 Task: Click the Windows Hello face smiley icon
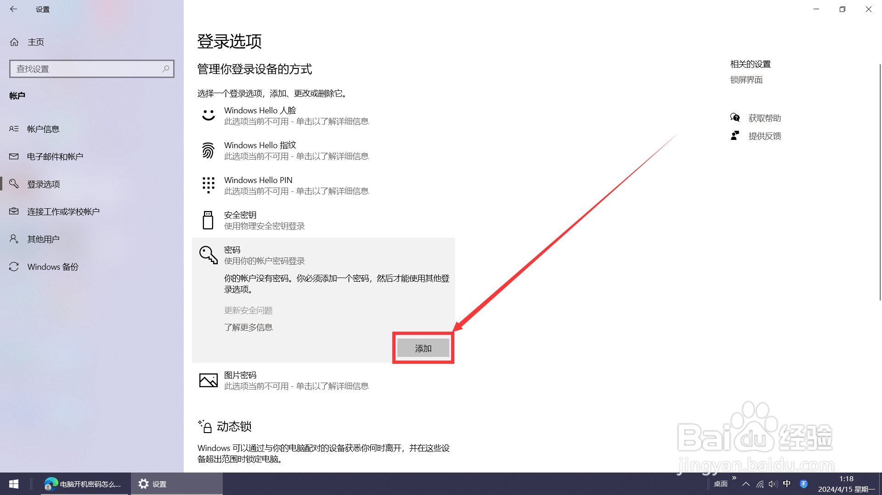[208, 115]
